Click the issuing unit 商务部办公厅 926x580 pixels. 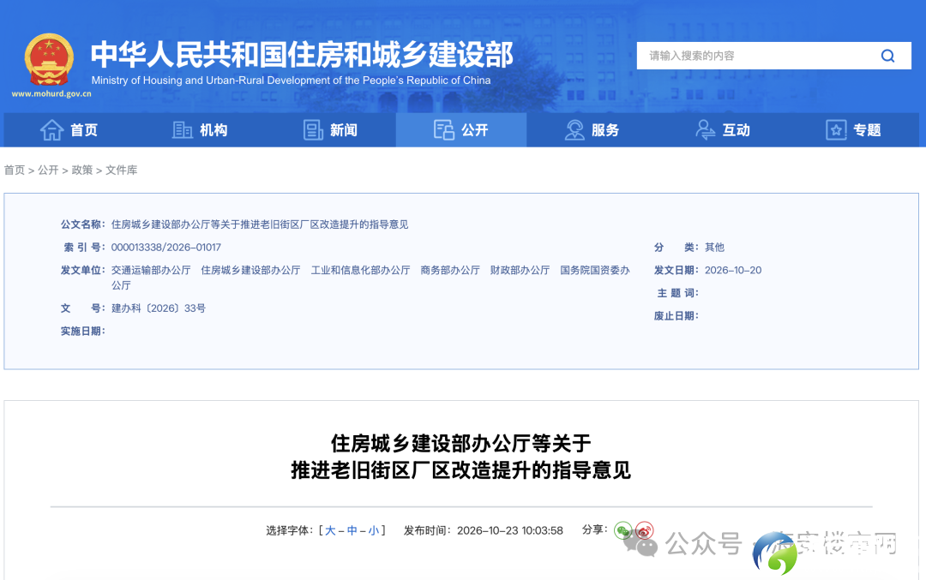pos(450,270)
